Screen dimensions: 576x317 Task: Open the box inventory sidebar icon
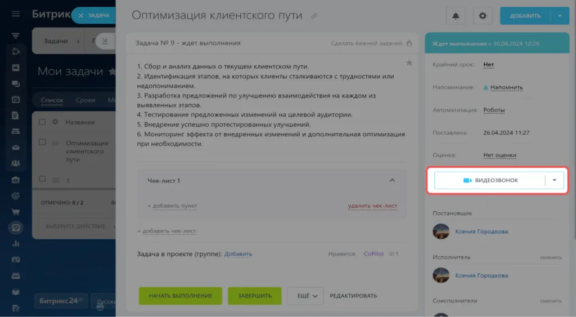(x=15, y=292)
